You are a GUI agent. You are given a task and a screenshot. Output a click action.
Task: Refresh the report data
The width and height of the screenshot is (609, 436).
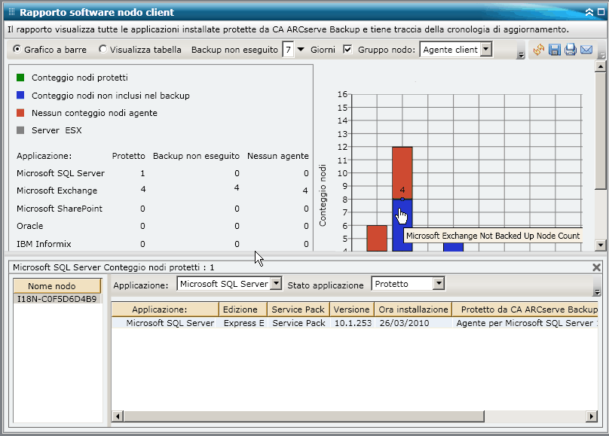point(538,50)
